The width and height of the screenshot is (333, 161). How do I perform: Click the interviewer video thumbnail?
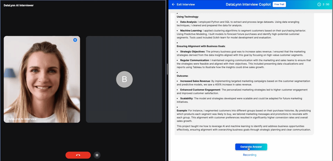pyautogui.click(x=42, y=79)
